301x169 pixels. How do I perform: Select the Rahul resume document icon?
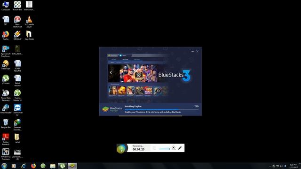pos(17,81)
